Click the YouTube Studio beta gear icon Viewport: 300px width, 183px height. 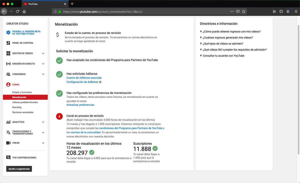click(8, 33)
